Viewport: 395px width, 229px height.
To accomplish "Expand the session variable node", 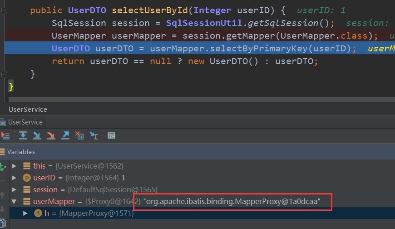I will coord(14,189).
